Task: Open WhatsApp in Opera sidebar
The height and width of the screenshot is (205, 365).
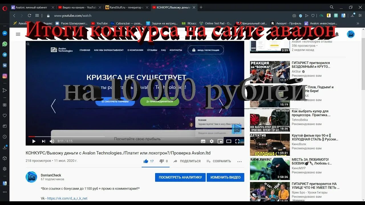Action: coord(5,44)
